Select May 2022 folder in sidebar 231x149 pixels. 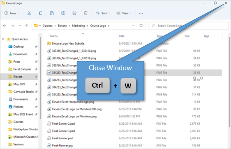(19, 84)
